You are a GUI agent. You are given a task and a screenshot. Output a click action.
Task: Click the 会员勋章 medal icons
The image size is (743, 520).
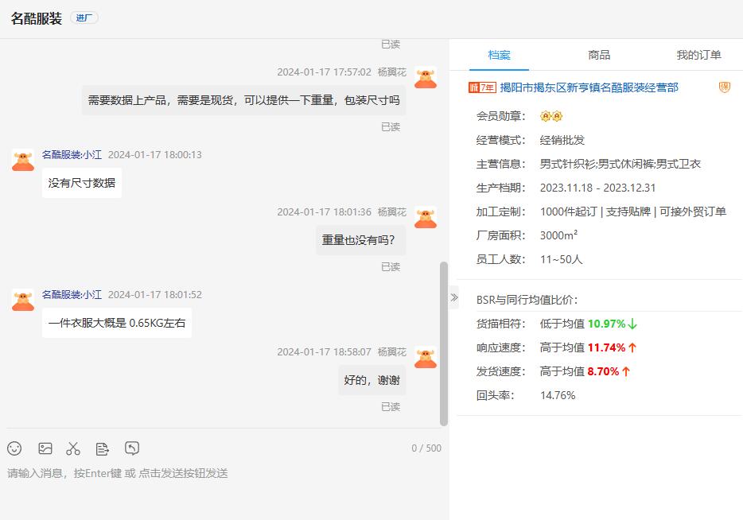[551, 116]
